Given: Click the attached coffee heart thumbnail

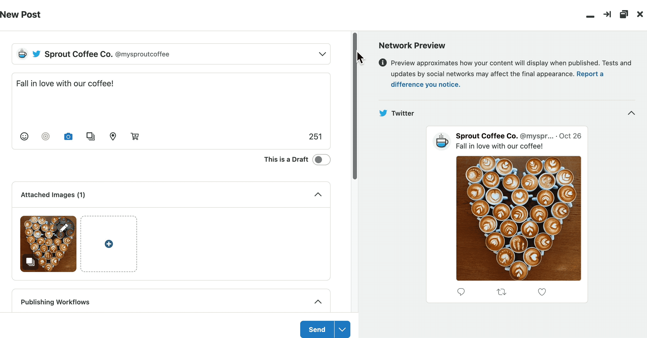Looking at the screenshot, I should coord(48,244).
